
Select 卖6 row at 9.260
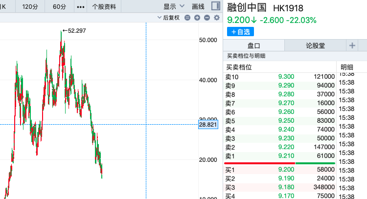point(280,112)
